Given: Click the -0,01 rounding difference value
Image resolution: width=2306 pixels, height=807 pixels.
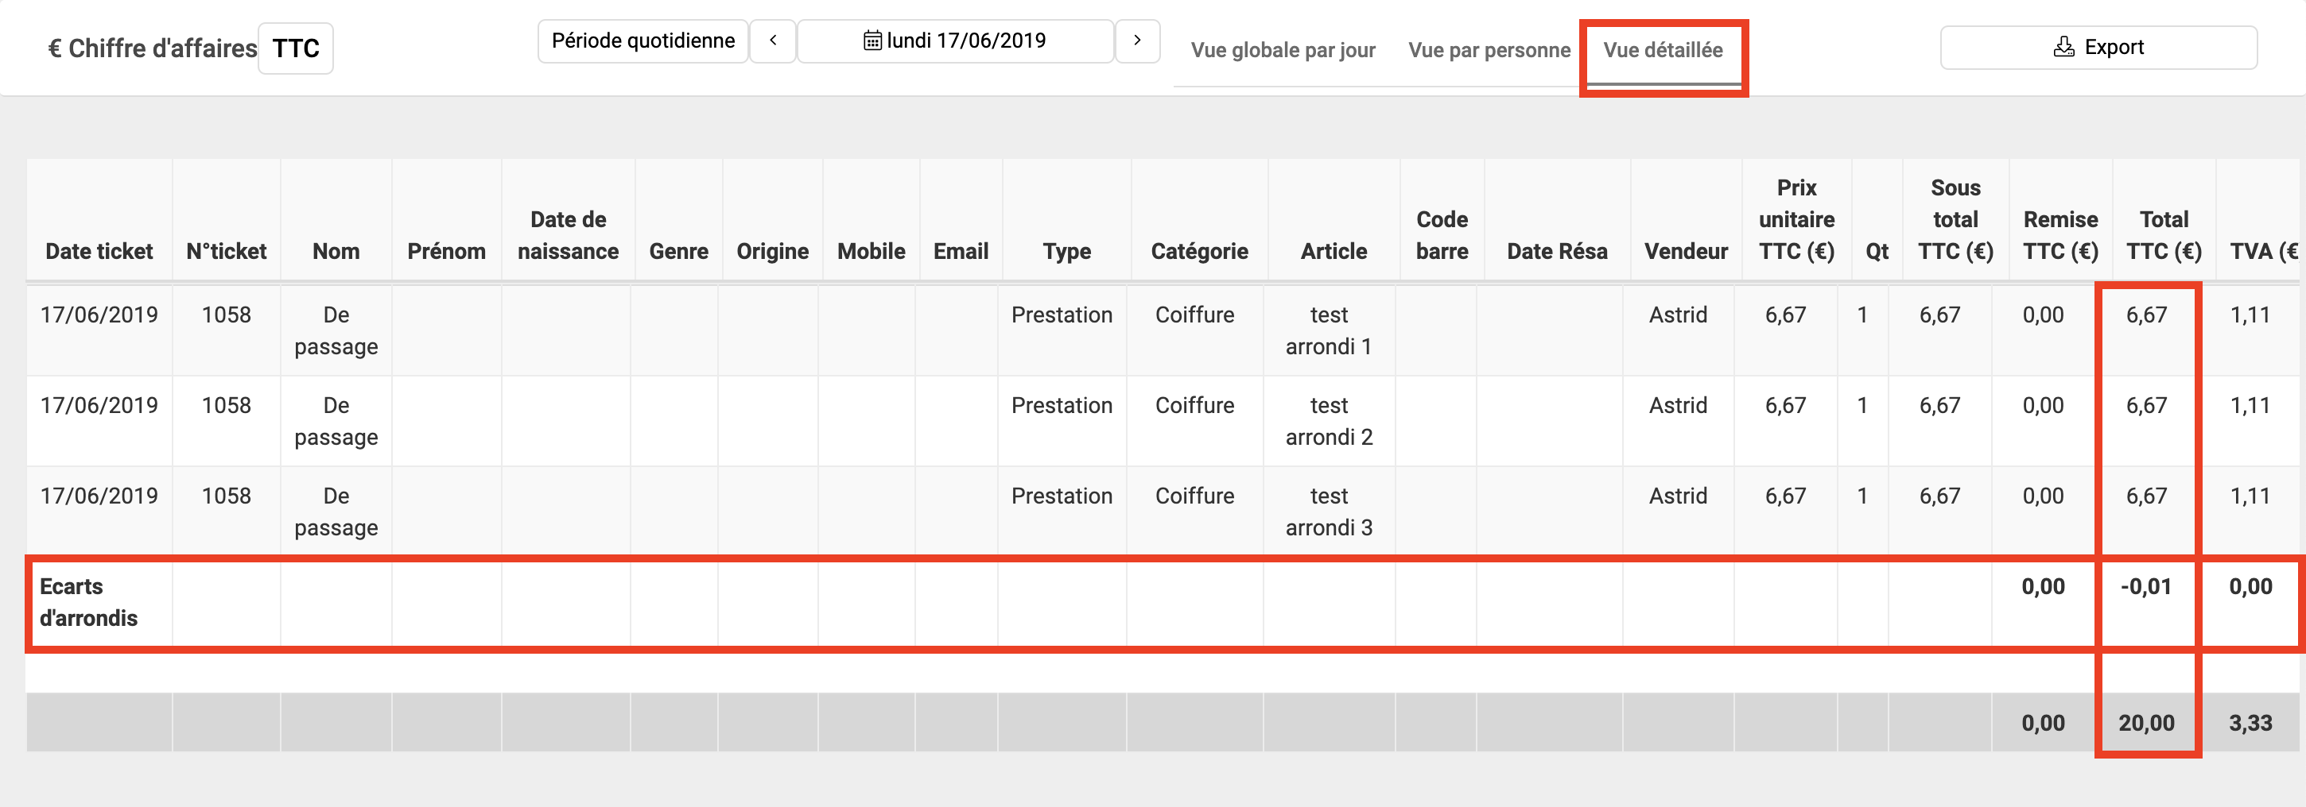Looking at the screenshot, I should pyautogui.click(x=2145, y=587).
